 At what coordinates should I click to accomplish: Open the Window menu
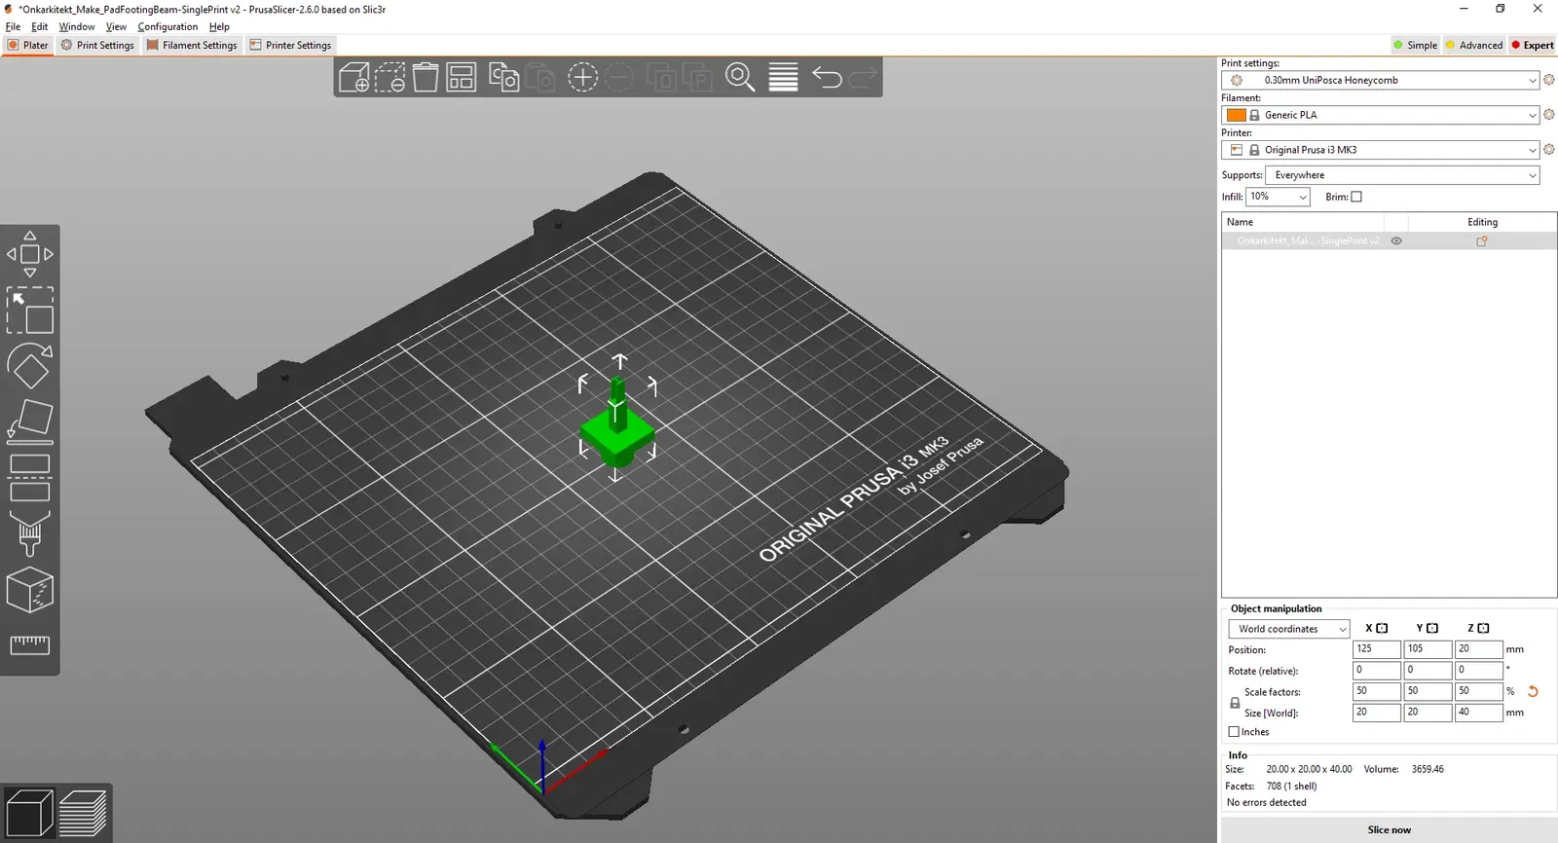tap(77, 27)
